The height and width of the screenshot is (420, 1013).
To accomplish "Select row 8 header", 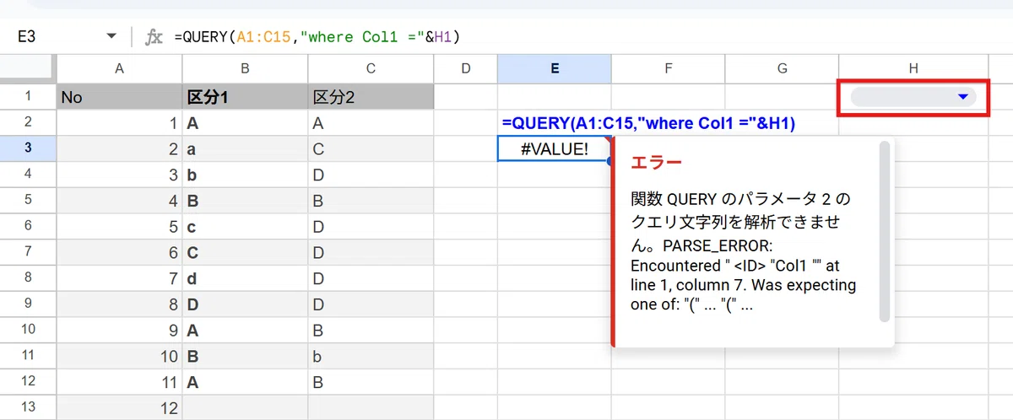I will coord(28,278).
